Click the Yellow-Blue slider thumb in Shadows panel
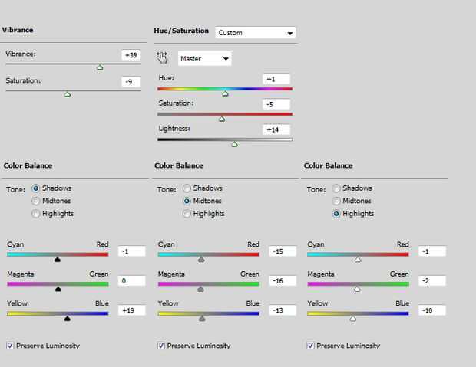The height and width of the screenshot is (367, 476). tap(68, 318)
